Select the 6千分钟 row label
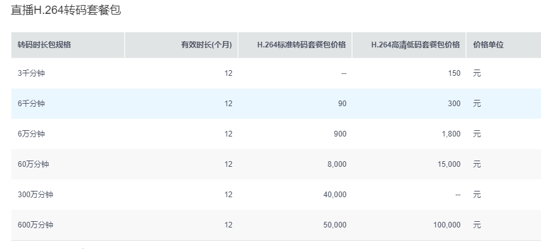 click(31, 103)
